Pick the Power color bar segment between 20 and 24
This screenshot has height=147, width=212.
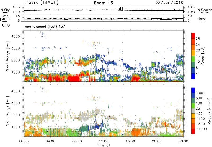pyautogui.click(x=193, y=47)
